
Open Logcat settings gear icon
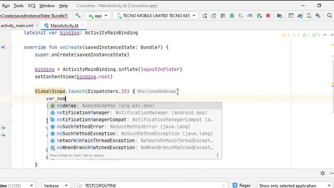323,173
